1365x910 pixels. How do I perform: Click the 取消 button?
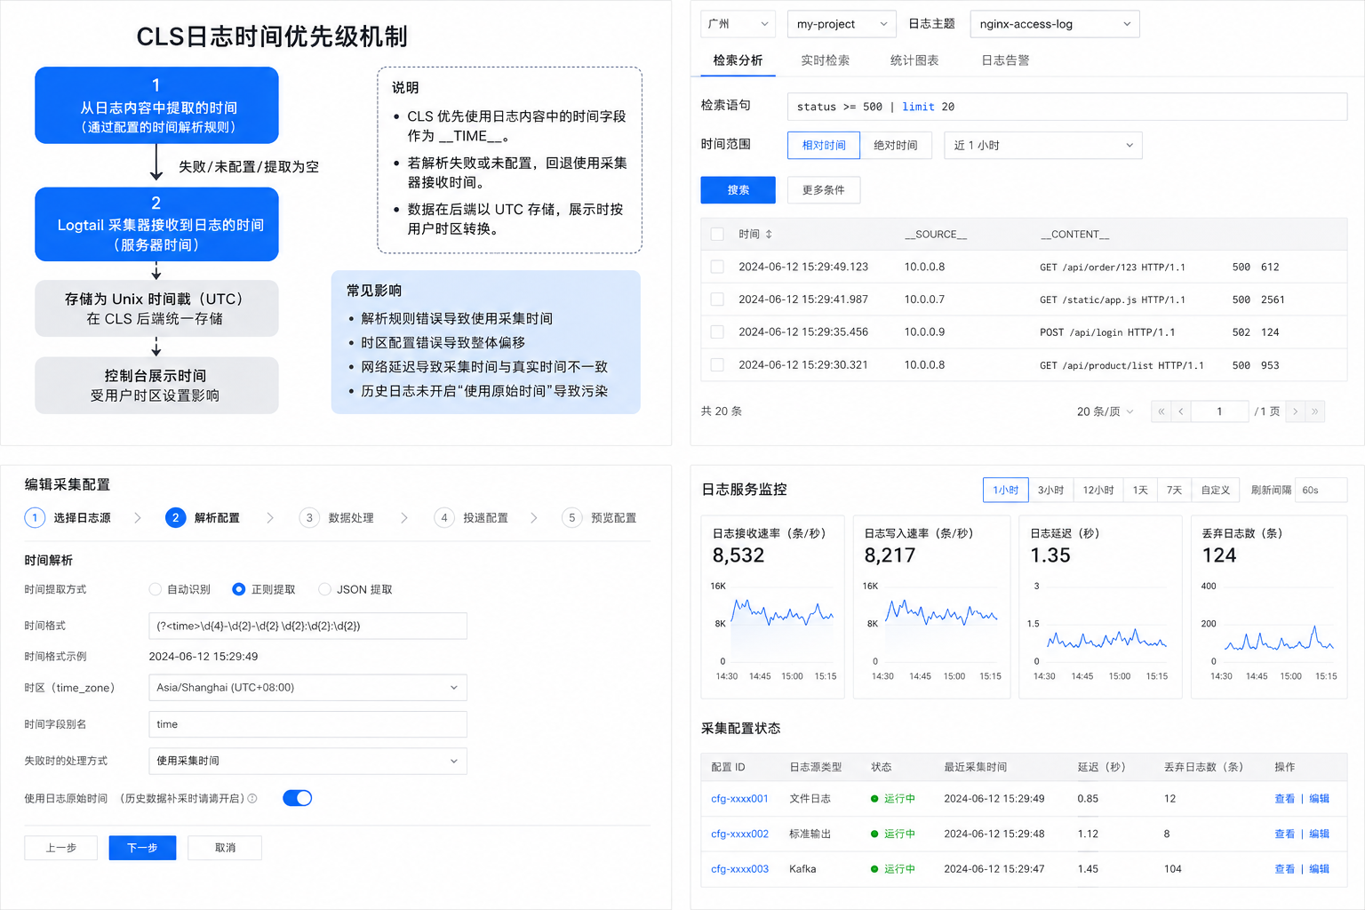pyautogui.click(x=225, y=848)
